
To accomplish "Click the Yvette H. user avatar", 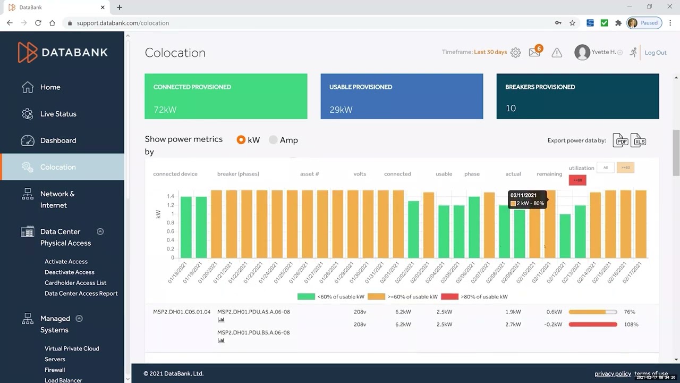I will pos(582,52).
